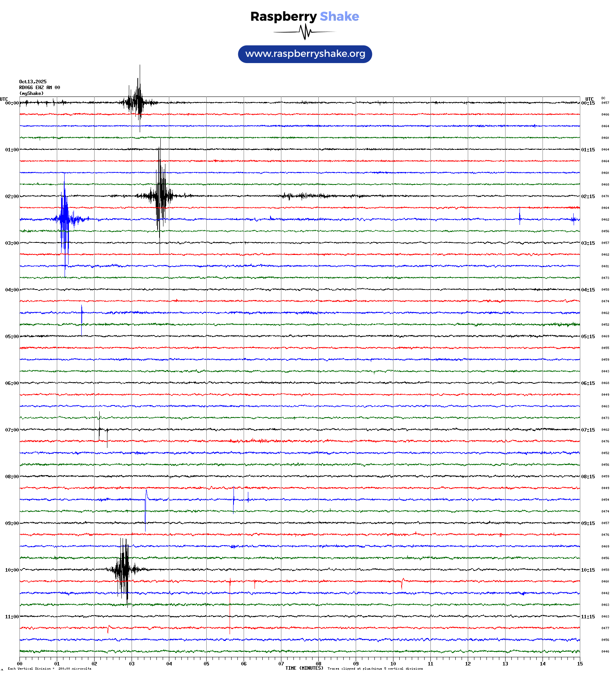Click the (myShake) text label
Image resolution: width=611 pixels, height=674 pixels.
coord(31,93)
